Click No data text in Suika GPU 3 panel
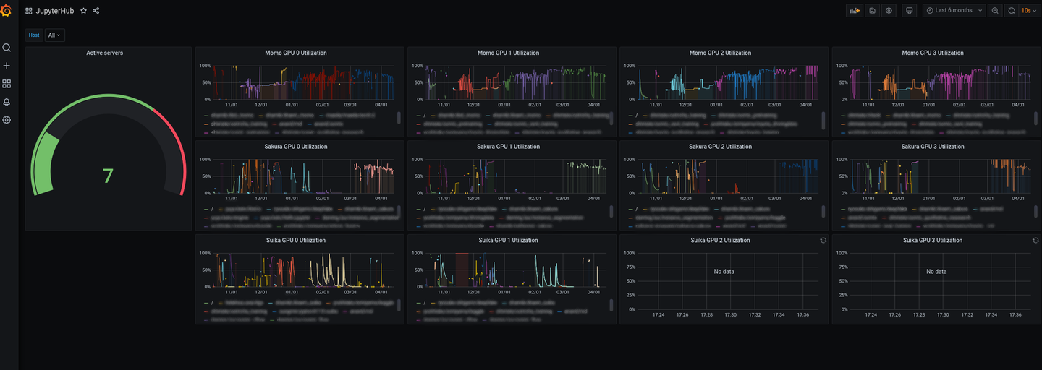Viewport: 1042px width, 370px height. point(936,272)
